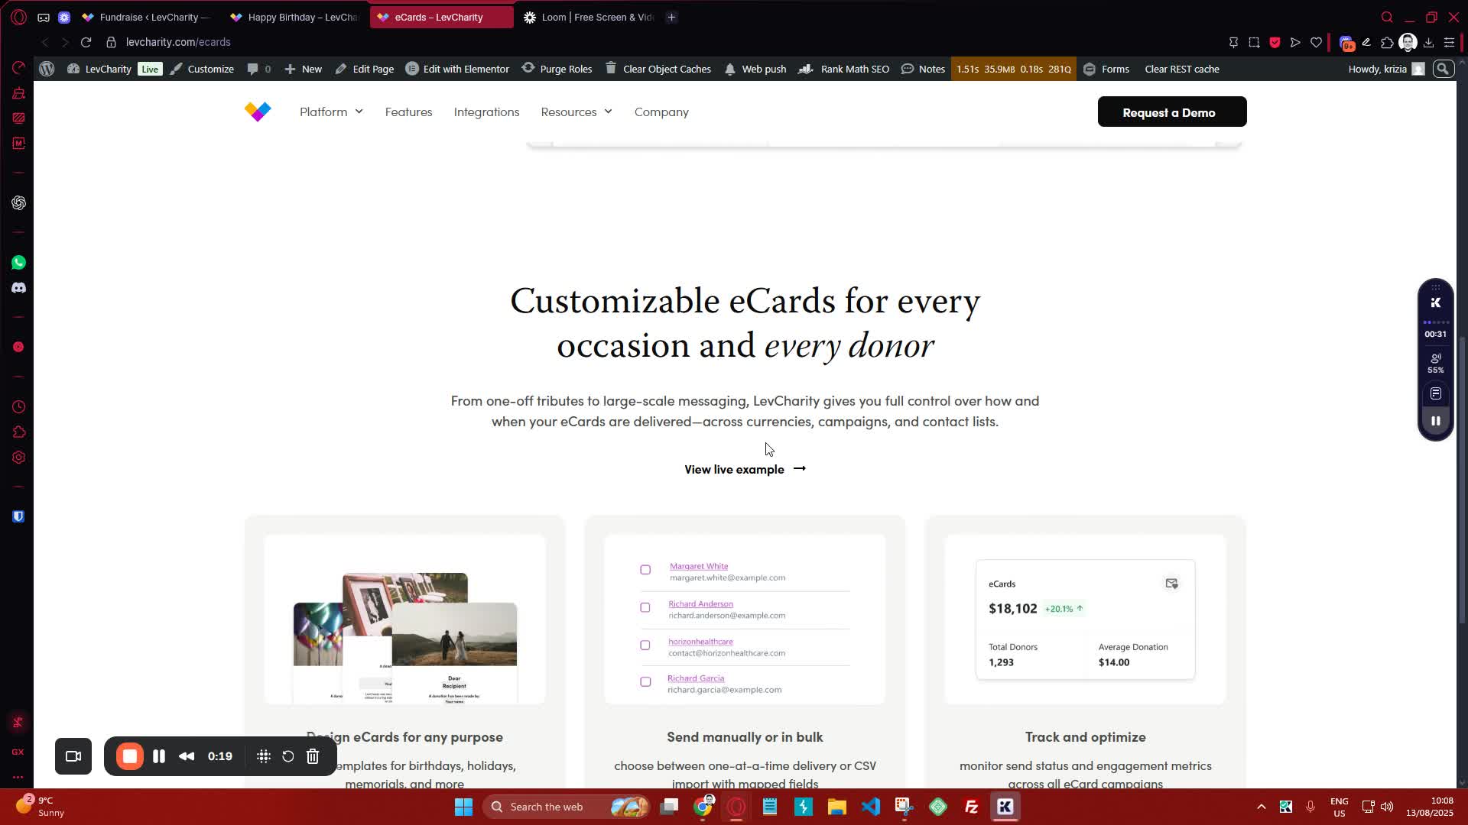Image resolution: width=1468 pixels, height=825 pixels.
Task: Switch to the Happy Birthday – LevCharity tab
Action: point(294,17)
